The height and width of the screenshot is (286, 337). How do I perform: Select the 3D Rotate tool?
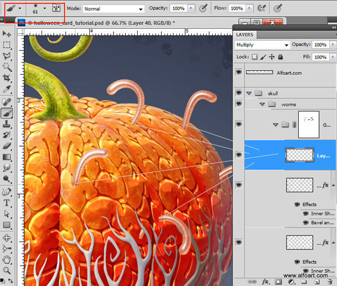[6, 238]
